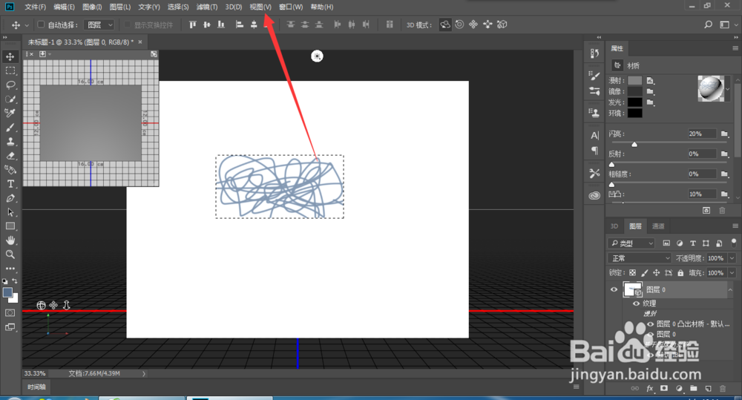Toggle visibility eye of 纹理

pos(637,304)
